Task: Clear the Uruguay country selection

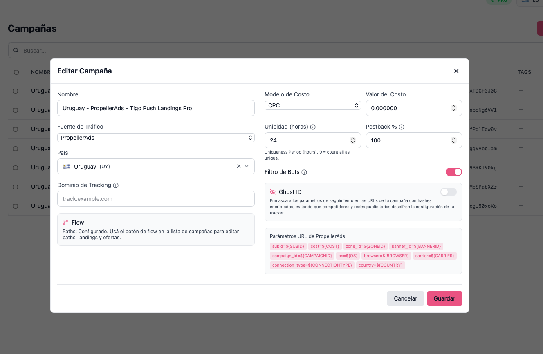Action: pos(239,166)
